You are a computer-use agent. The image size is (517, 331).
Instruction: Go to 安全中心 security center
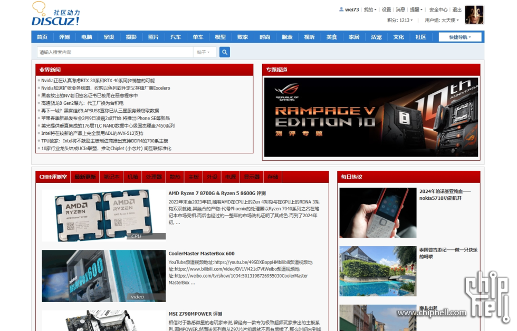(x=438, y=10)
